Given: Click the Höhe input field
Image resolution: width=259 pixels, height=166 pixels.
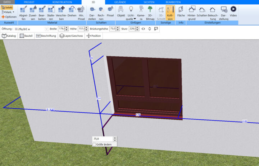Looking at the screenshot, I should point(81,29).
